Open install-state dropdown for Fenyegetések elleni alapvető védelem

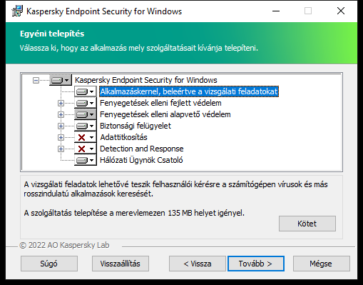point(86,114)
